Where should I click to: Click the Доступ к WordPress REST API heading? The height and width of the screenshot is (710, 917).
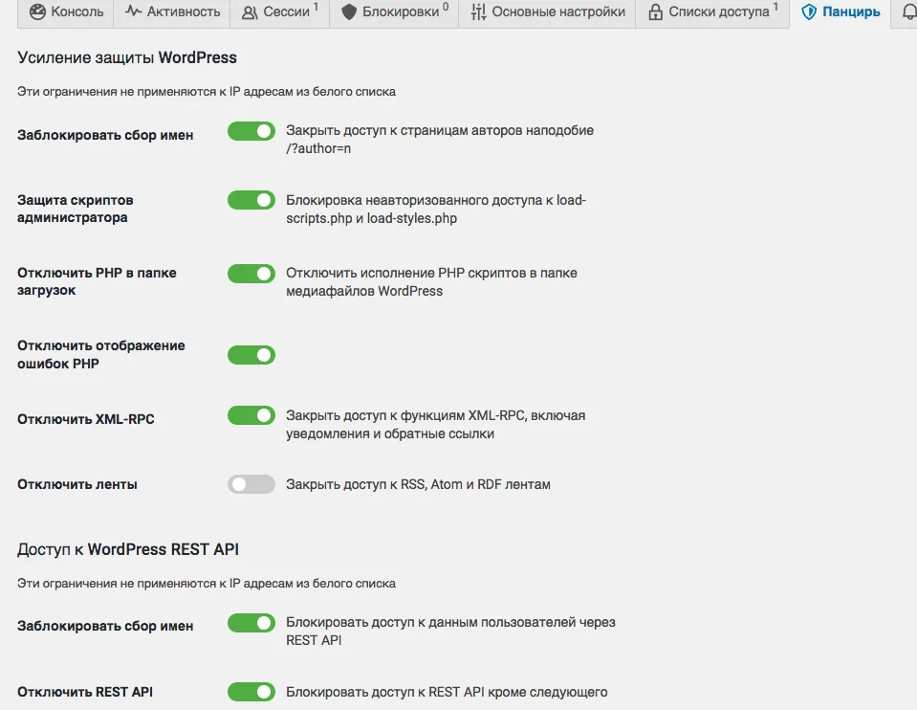click(x=128, y=549)
